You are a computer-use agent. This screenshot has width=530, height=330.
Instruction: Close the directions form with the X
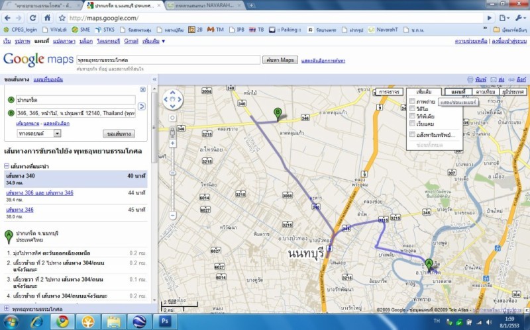click(x=142, y=89)
